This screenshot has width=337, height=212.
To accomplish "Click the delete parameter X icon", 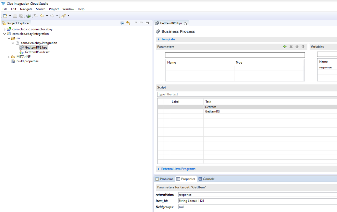I will 291,47.
